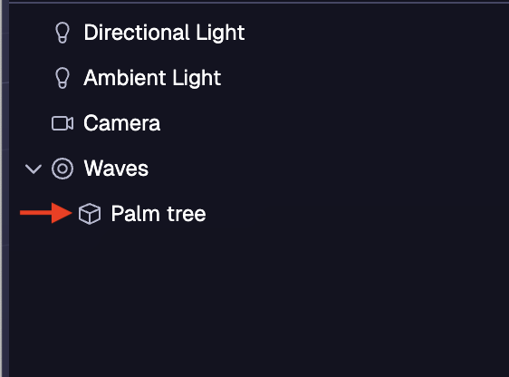This screenshot has width=509, height=377.
Task: Select the Waves label text
Action: 116,169
